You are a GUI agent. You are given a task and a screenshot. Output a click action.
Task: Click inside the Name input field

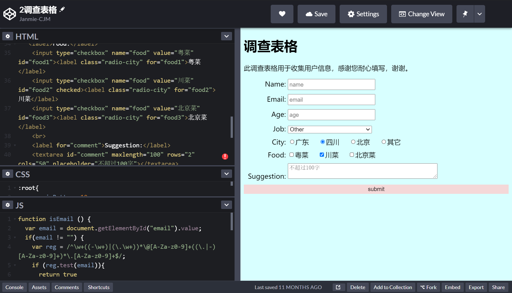[x=331, y=84]
